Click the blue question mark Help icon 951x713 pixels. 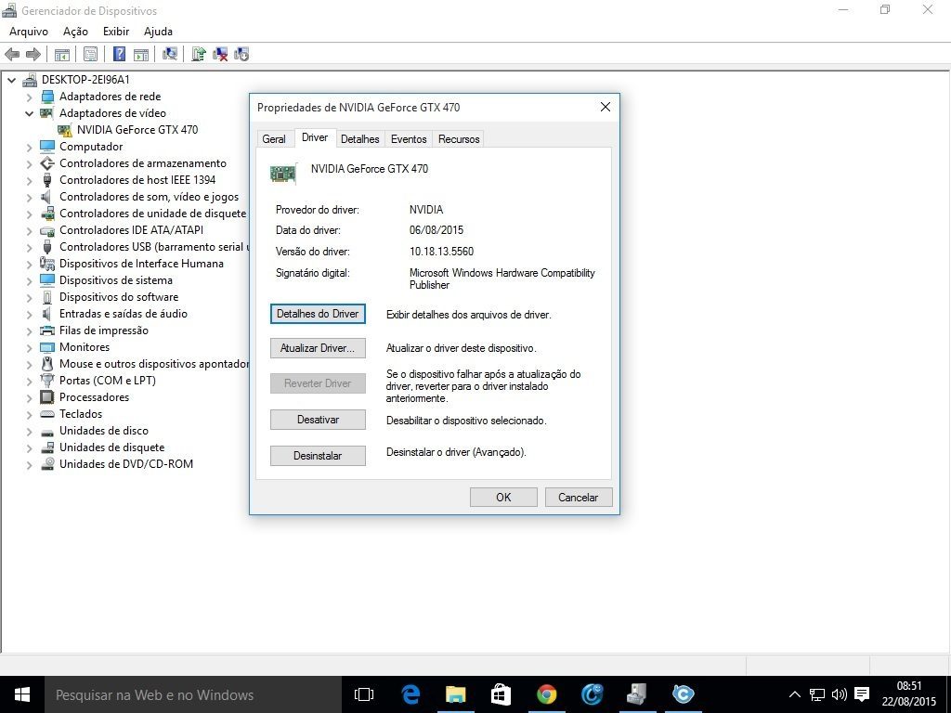click(120, 54)
